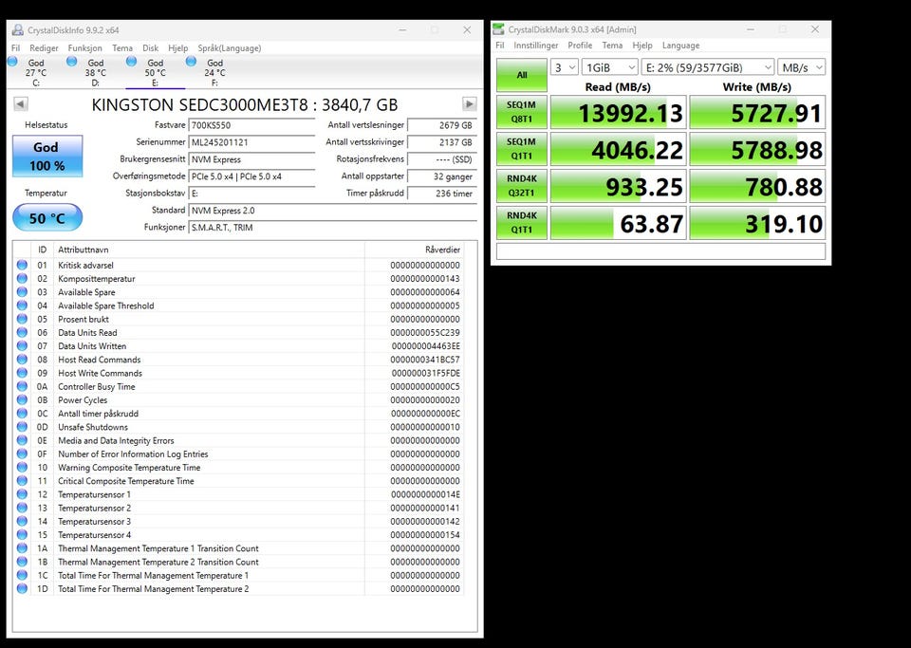Run SEQ1M Q8T1 benchmark
Screen dimensions: 911x648
tap(522, 112)
